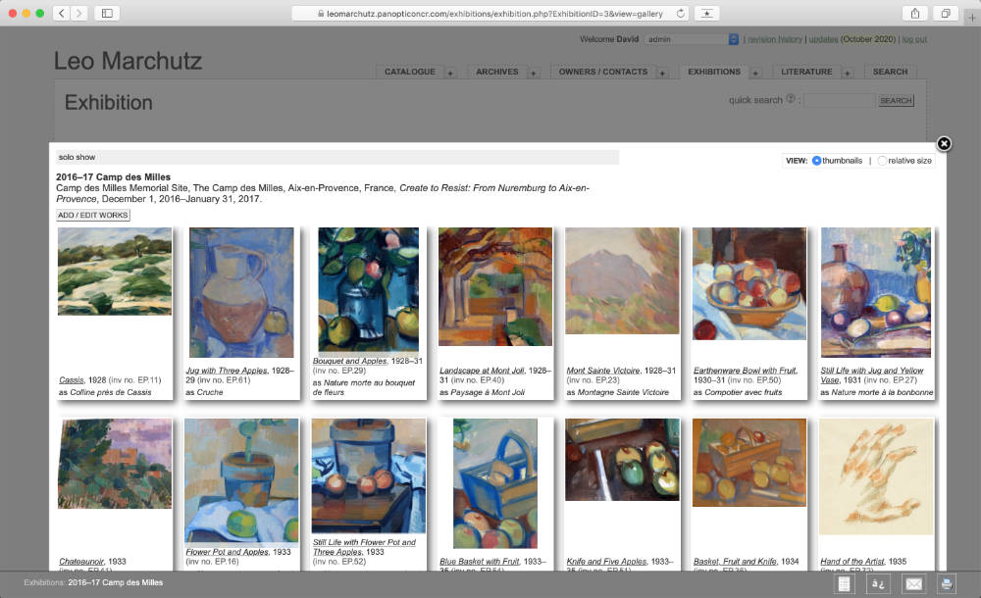Open the updates link
The width and height of the screenshot is (981, 598).
pos(823,39)
